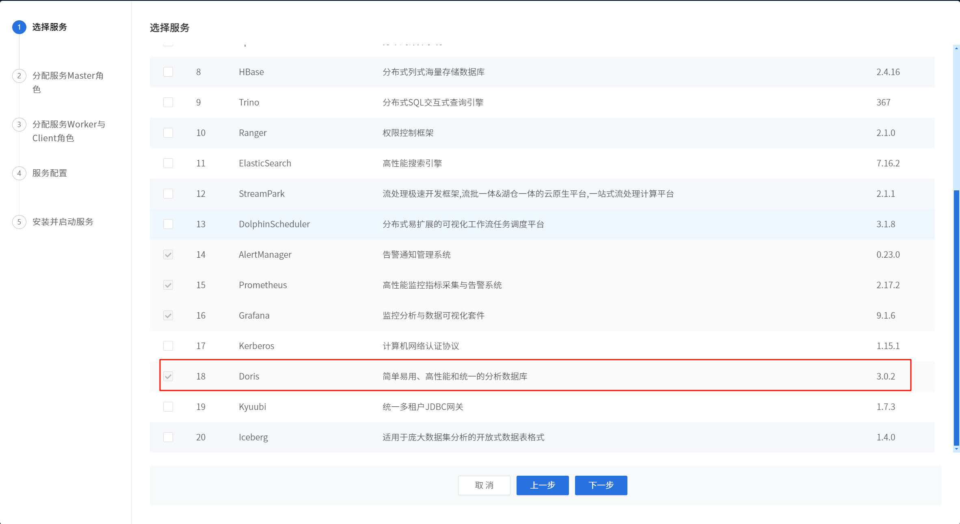Click the step 3 numbered circle
960x524 pixels.
pos(19,125)
